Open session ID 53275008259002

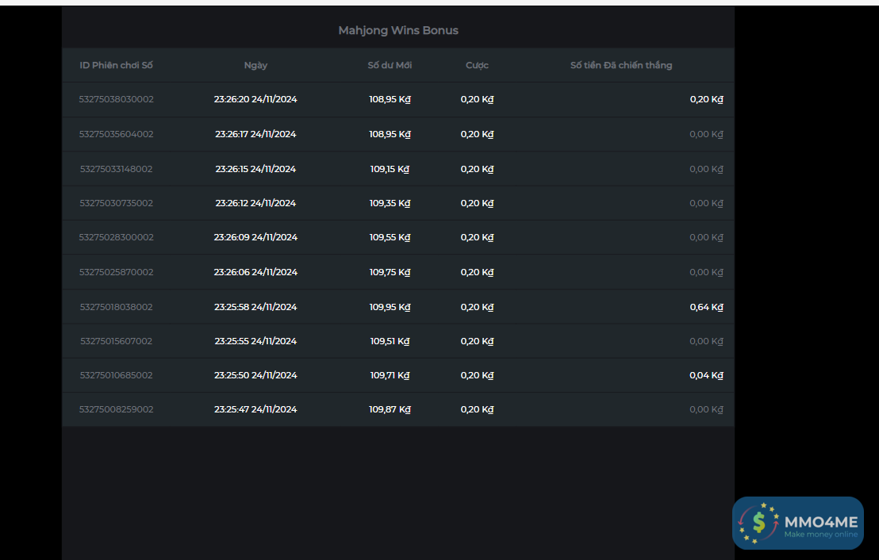coord(116,409)
